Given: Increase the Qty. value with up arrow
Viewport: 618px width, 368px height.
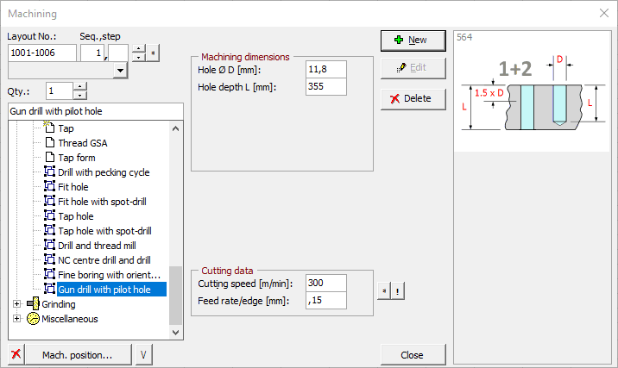Looking at the screenshot, I should coord(79,86).
